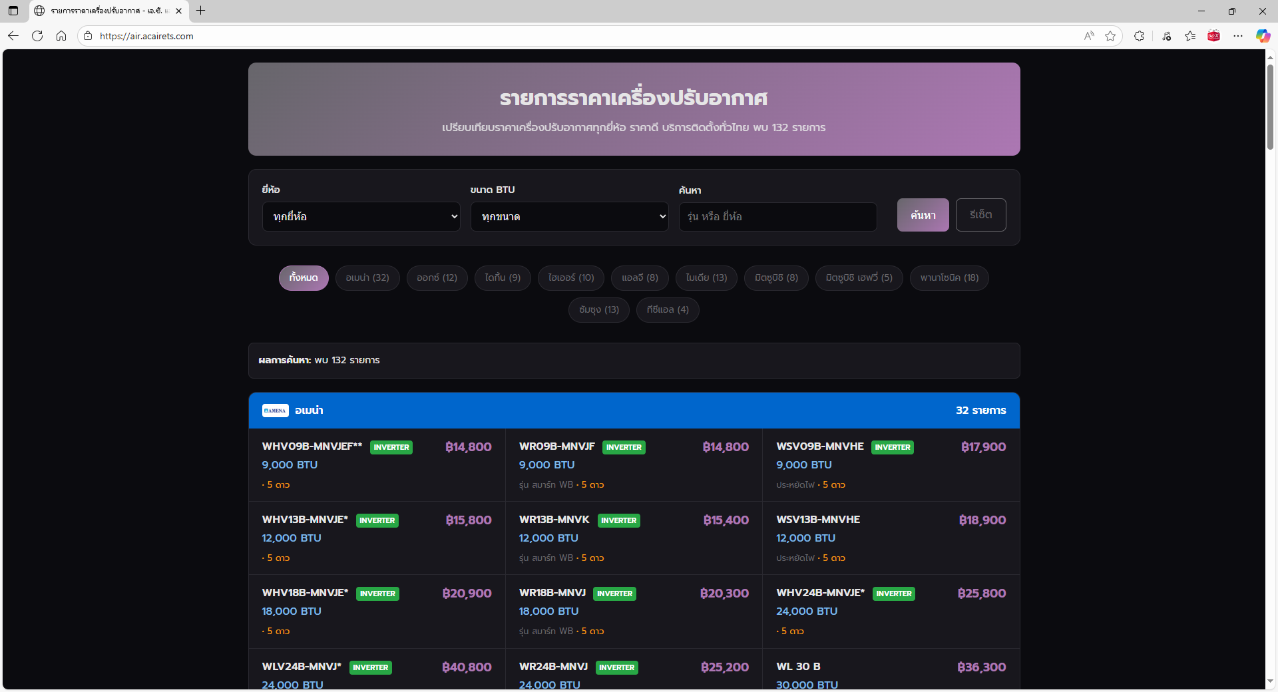
Task: Click price ฿40,800 of WLV24B-MNVJ*
Action: [467, 667]
